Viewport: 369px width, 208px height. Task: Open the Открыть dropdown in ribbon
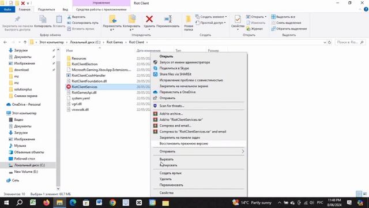pos(256,17)
